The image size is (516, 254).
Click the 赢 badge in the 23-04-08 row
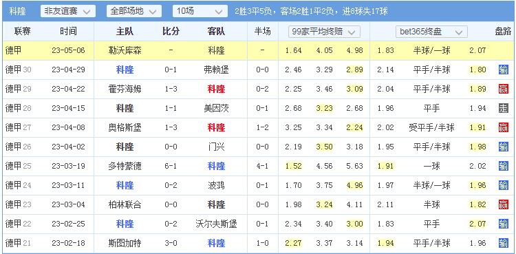pos(503,127)
